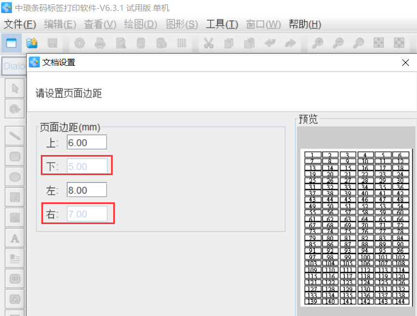Open the 帮助(H) menu
Viewport: 417px width, 316px height.
[x=305, y=24]
